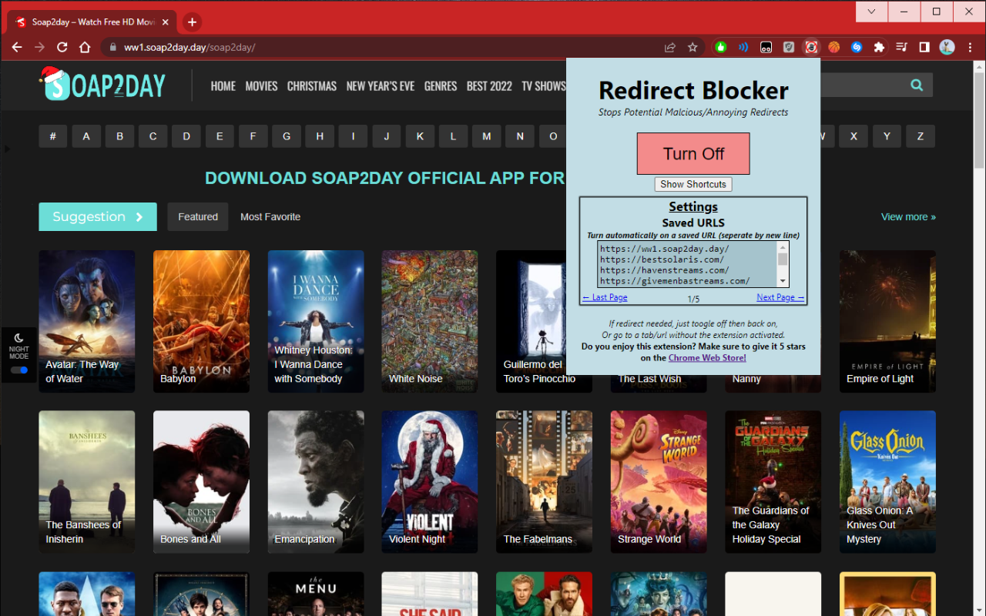This screenshot has height=616, width=986.
Task: Click the magnifier search icon on Soap2day
Action: click(x=917, y=85)
